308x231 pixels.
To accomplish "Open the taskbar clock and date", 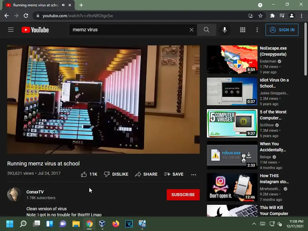I will [x=295, y=224].
